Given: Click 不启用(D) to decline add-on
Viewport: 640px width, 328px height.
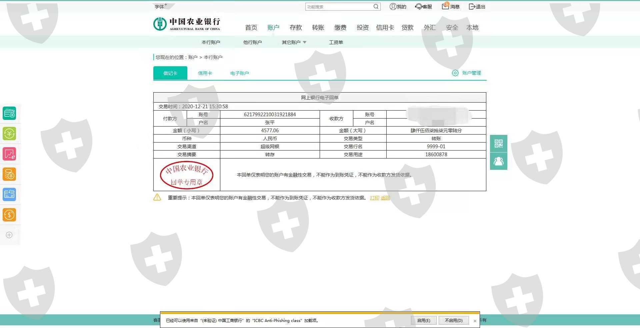Looking at the screenshot, I should point(454,321).
